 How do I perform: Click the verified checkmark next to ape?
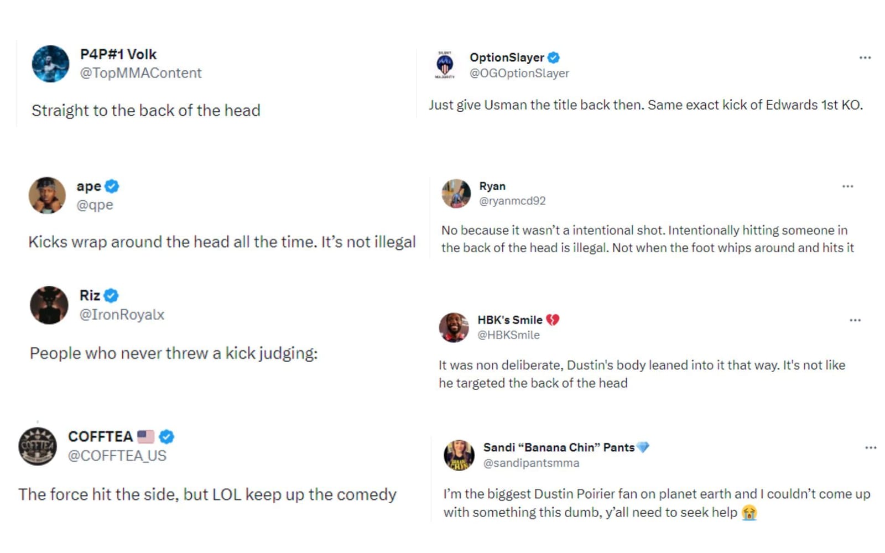[x=112, y=186]
